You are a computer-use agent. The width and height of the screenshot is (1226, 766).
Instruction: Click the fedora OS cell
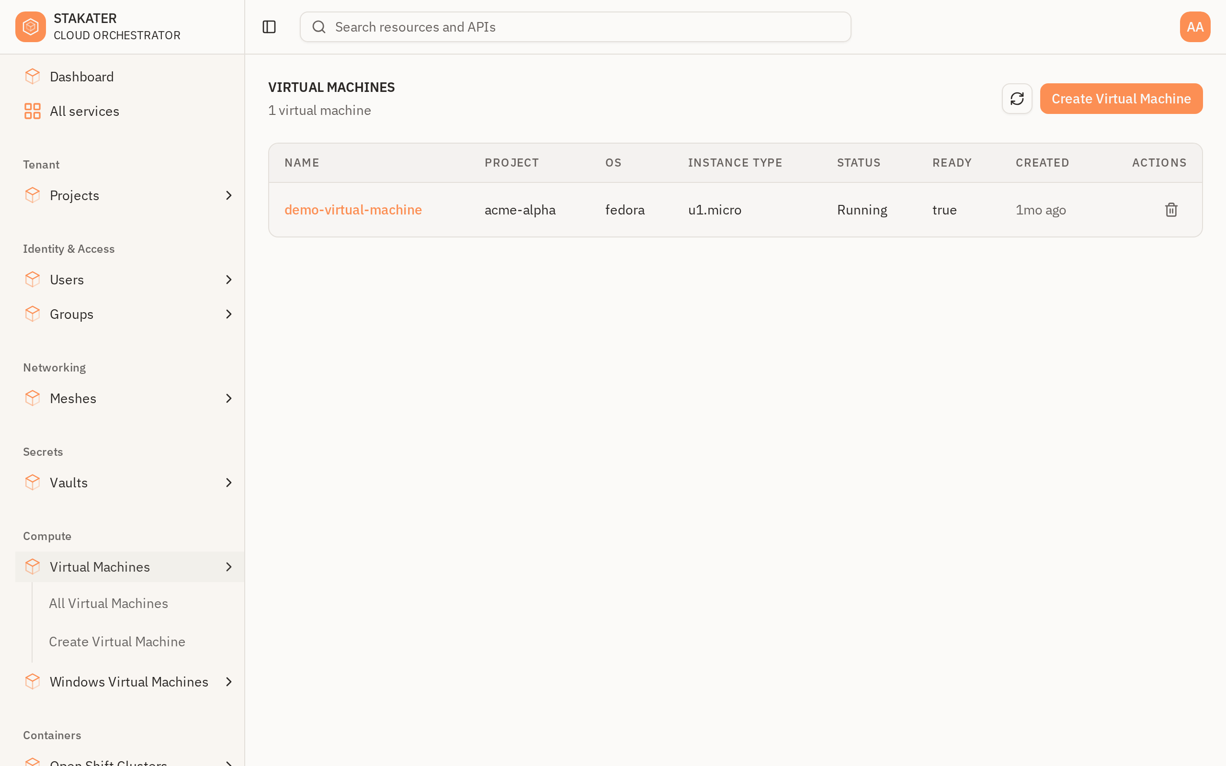coord(624,210)
